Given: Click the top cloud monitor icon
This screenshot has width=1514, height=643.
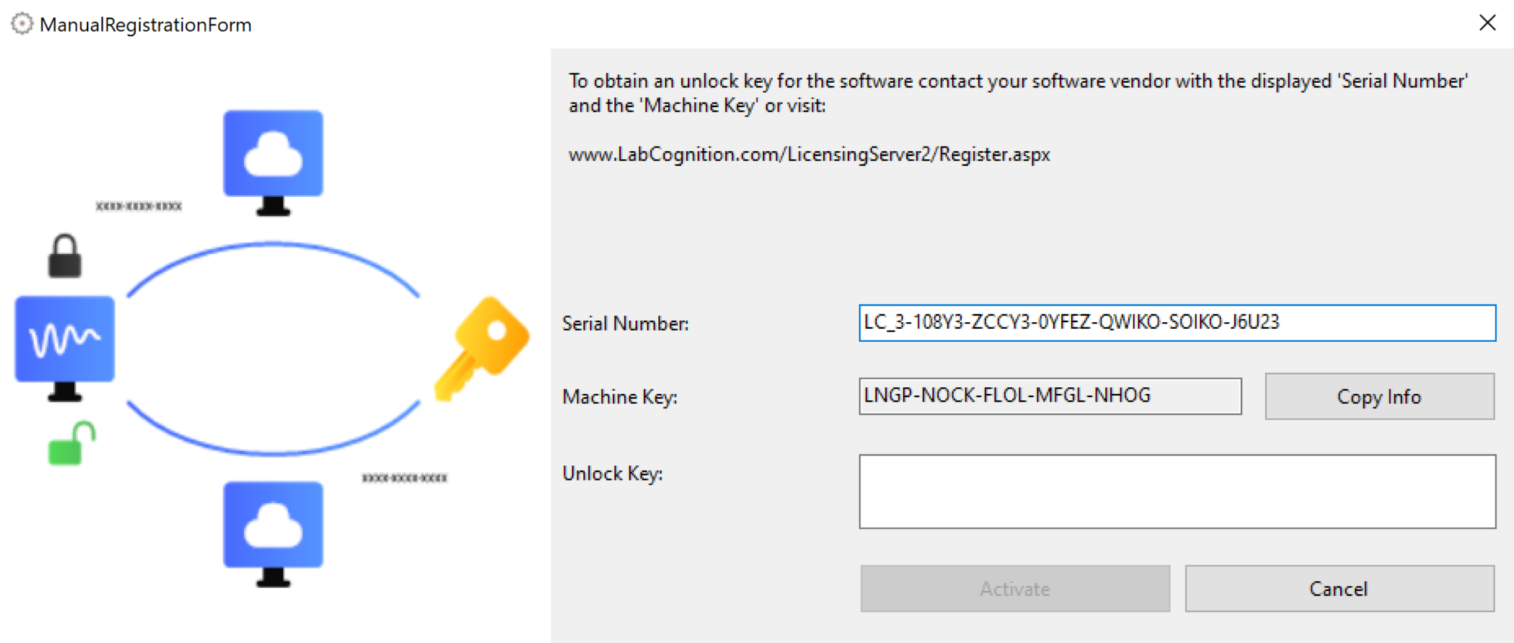Looking at the screenshot, I should coord(273,160).
